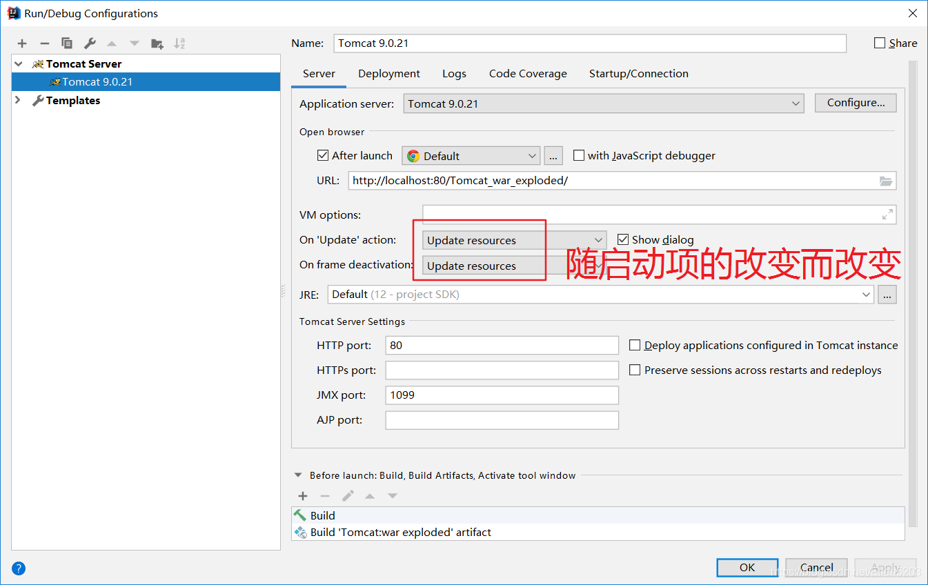
Task: Switch to the Server tab
Action: point(319,74)
